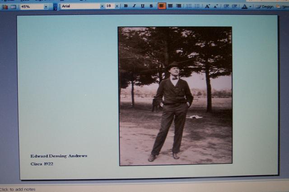Screen dimensions: 289x192
Task: Toggle text shadow formatting
Action: [151, 6]
